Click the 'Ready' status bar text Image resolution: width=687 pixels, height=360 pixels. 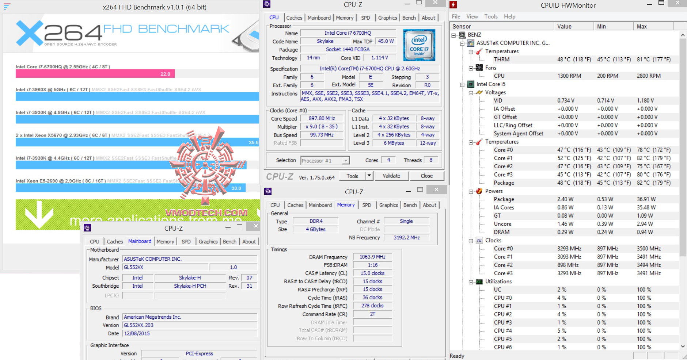click(457, 356)
